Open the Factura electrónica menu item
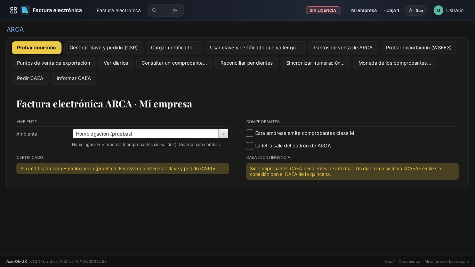475x267 pixels. click(119, 10)
